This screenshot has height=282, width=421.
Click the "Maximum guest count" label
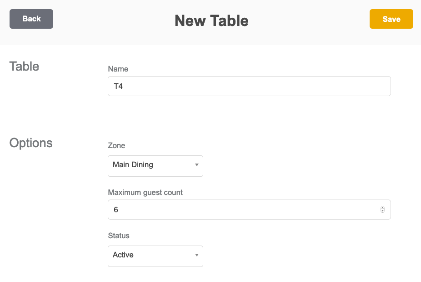pyautogui.click(x=145, y=192)
